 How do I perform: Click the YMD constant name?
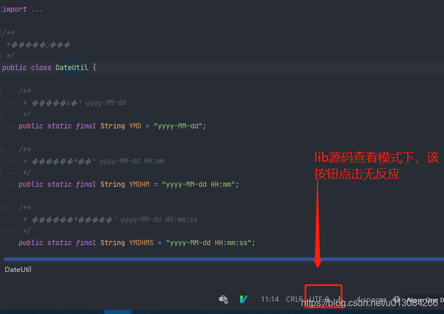click(x=135, y=126)
